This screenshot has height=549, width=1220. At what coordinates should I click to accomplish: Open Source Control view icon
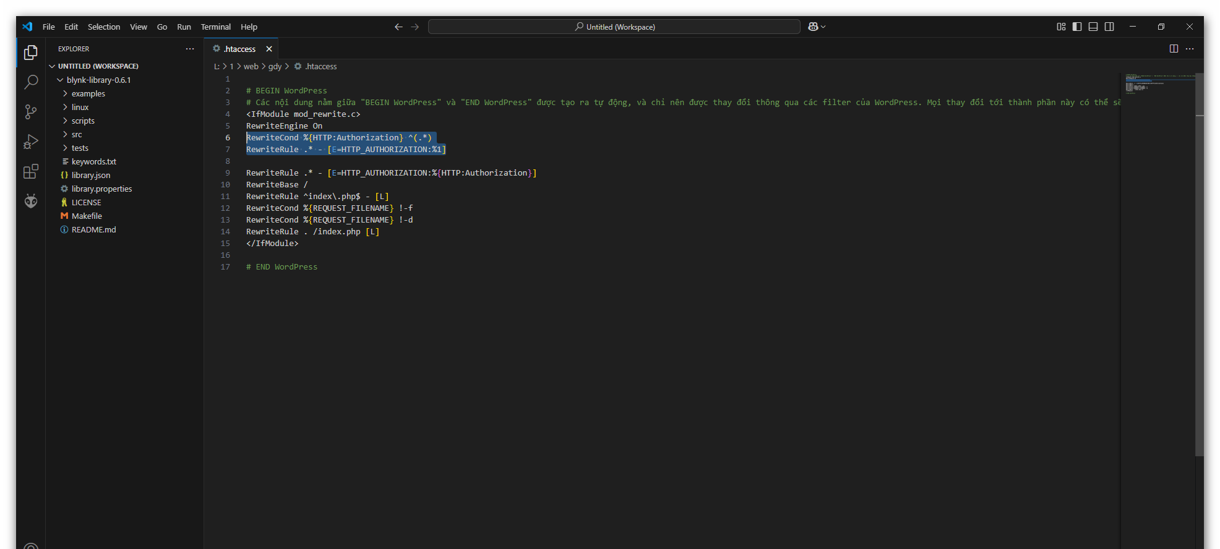tap(30, 112)
